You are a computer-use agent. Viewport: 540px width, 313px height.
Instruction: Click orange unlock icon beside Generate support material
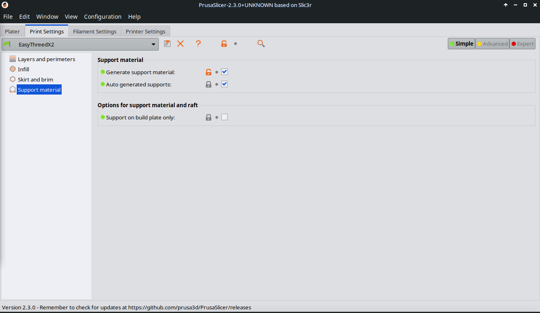click(x=209, y=72)
